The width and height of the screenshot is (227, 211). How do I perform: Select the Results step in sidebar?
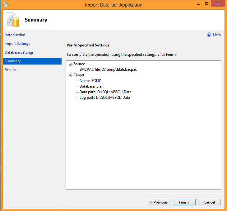coord(11,70)
